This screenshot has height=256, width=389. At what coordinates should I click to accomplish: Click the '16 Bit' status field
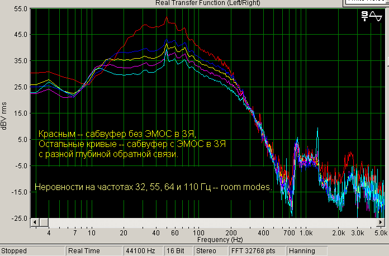point(178,251)
